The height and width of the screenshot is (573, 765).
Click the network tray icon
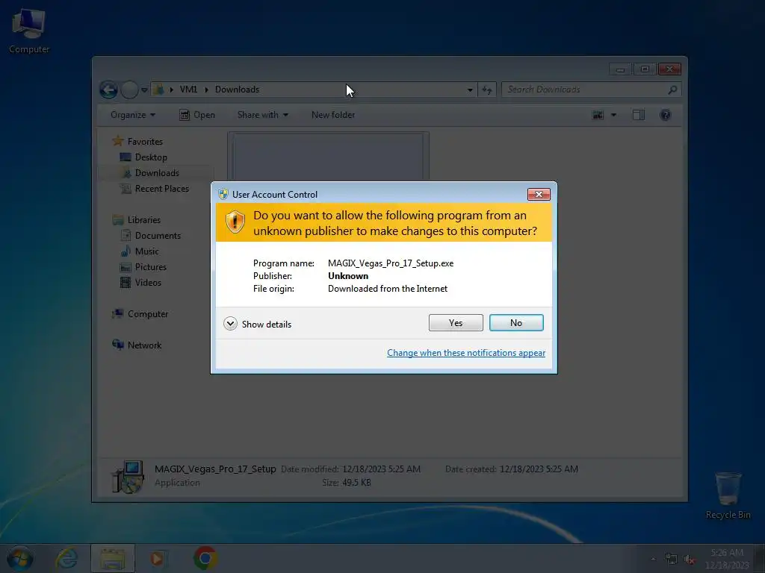click(x=672, y=560)
